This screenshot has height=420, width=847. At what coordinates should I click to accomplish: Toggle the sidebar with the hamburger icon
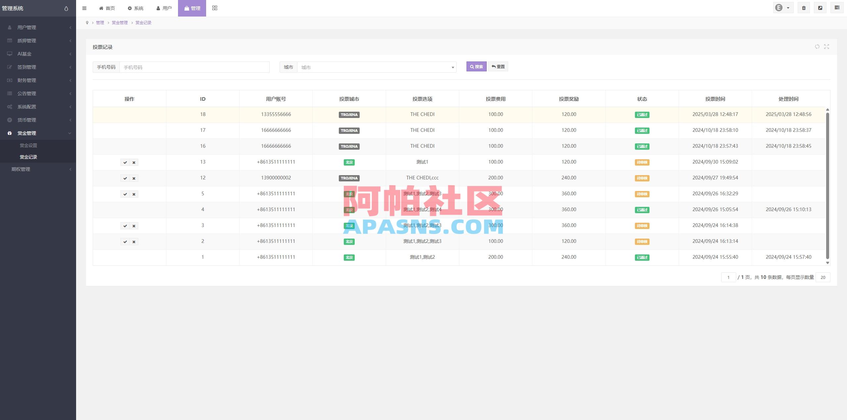click(x=85, y=8)
